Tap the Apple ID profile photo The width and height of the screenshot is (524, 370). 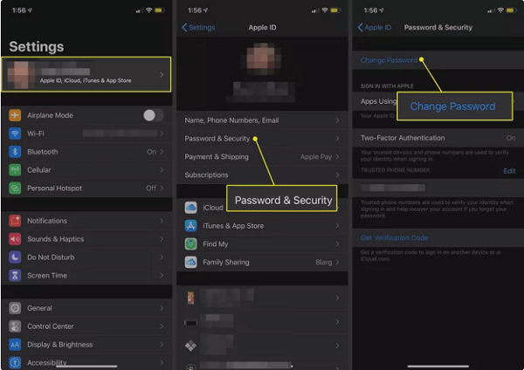point(262,57)
